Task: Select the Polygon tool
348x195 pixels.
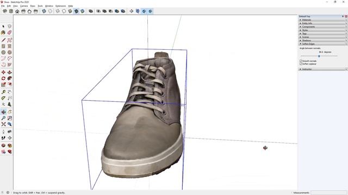Action: click(x=10, y=53)
